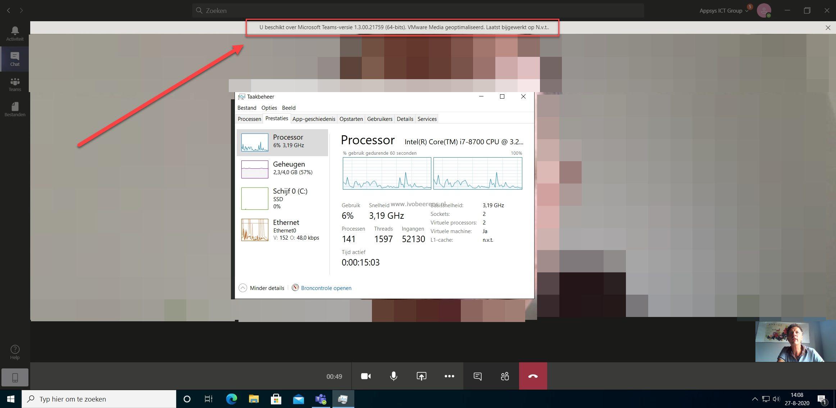Screen dimensions: 836x408
Task: Switch to the Opstarten tab
Action: [351, 119]
